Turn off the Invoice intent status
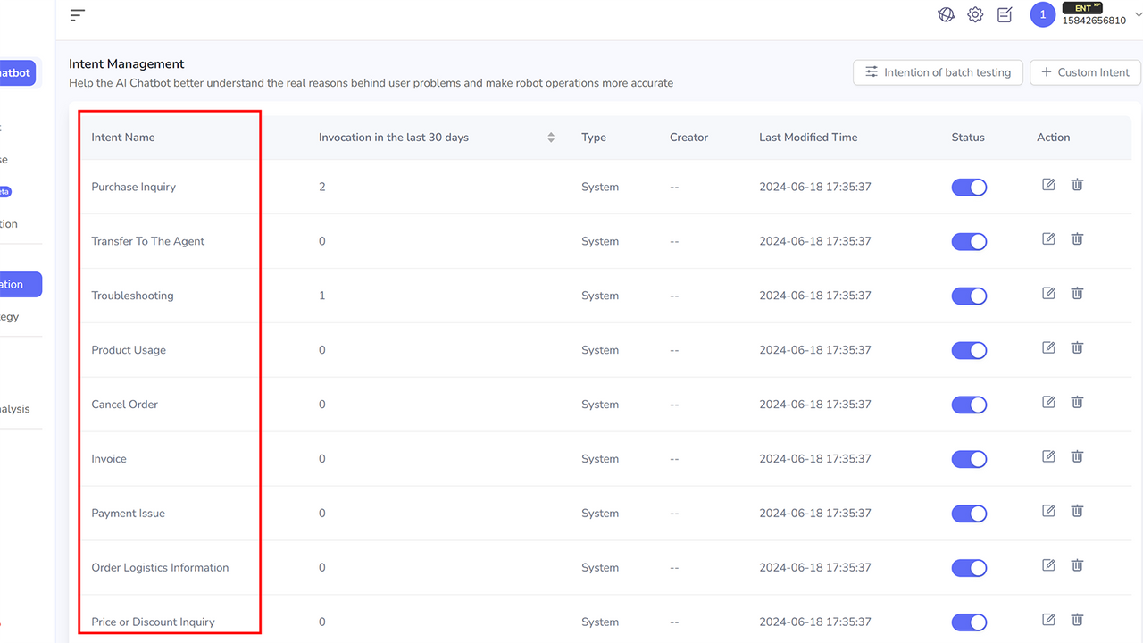Viewport: 1143px width, 643px height. [x=969, y=459]
